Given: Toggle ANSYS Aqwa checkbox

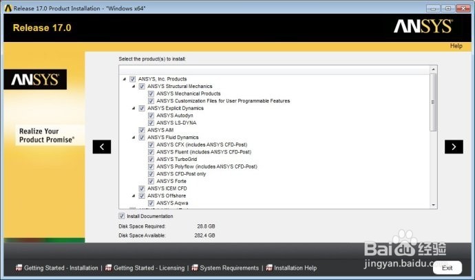Looking at the screenshot, I should (151, 203).
